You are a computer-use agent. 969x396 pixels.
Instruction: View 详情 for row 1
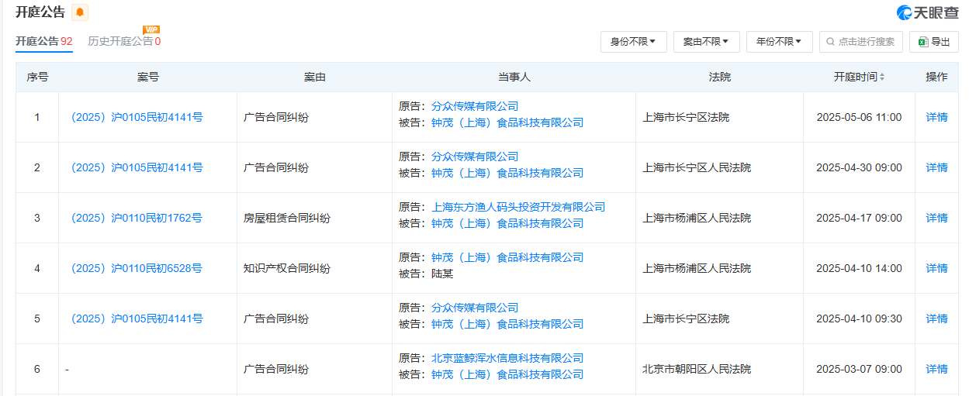click(936, 117)
